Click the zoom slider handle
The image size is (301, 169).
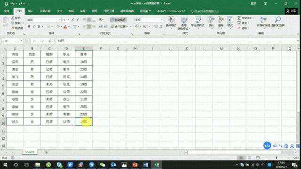277,158
